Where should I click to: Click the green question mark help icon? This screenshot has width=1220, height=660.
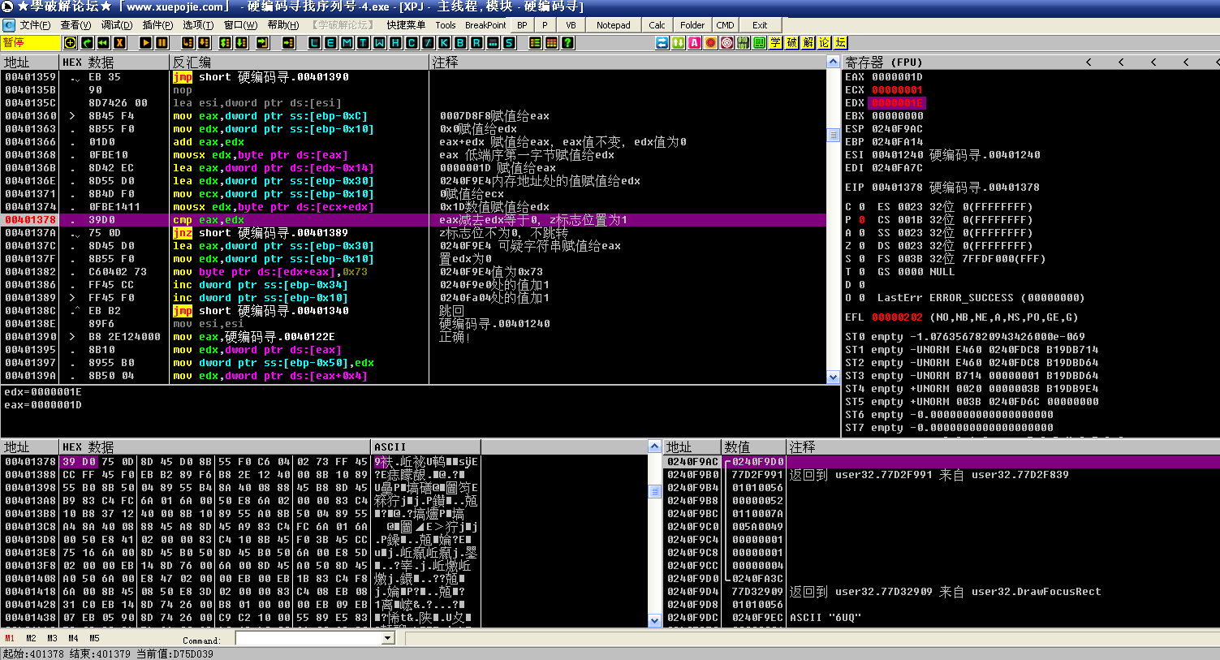coord(568,42)
